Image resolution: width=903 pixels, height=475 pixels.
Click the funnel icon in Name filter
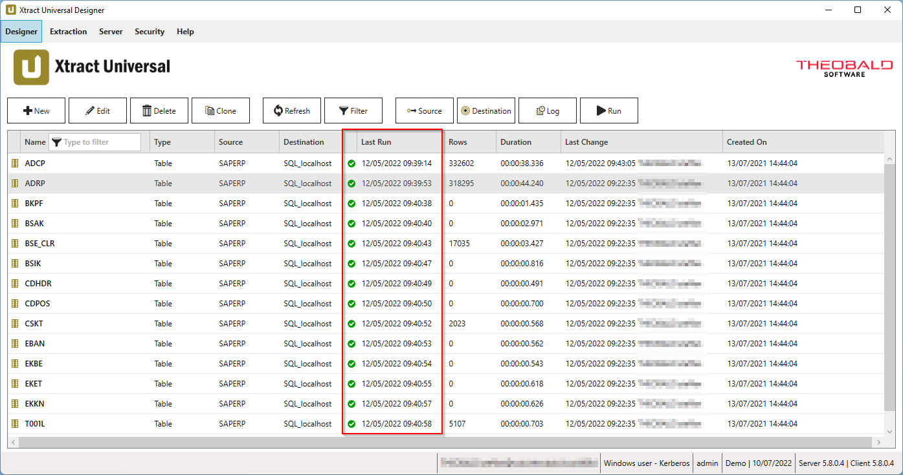(56, 142)
